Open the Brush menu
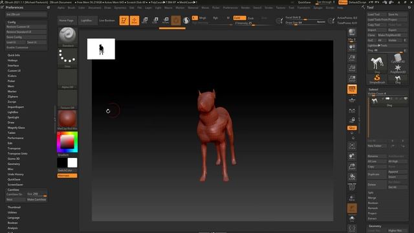 pos(72,8)
